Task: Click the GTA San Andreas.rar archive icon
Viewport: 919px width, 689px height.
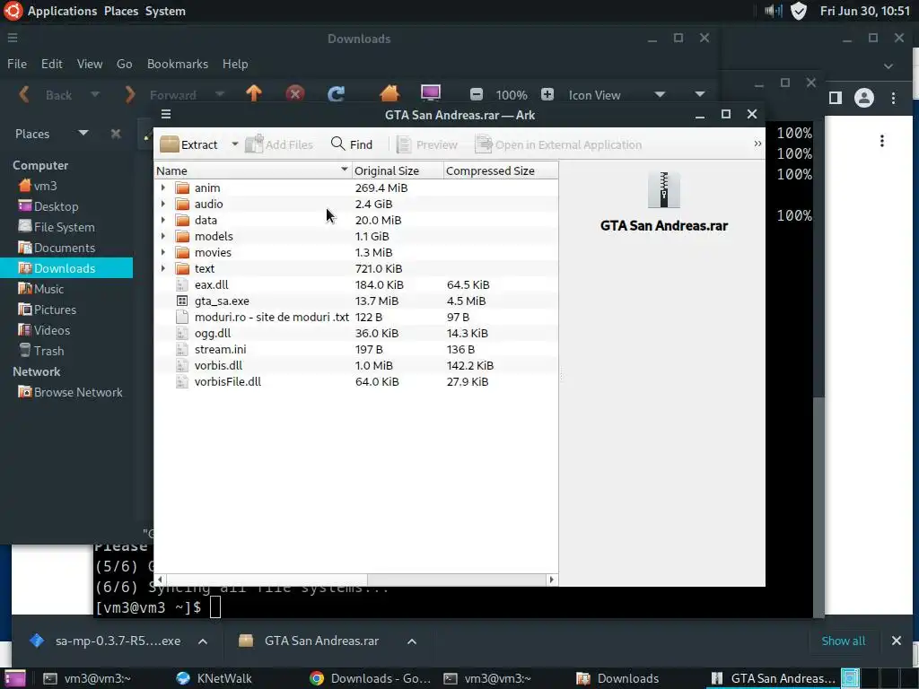Action: pos(663,190)
